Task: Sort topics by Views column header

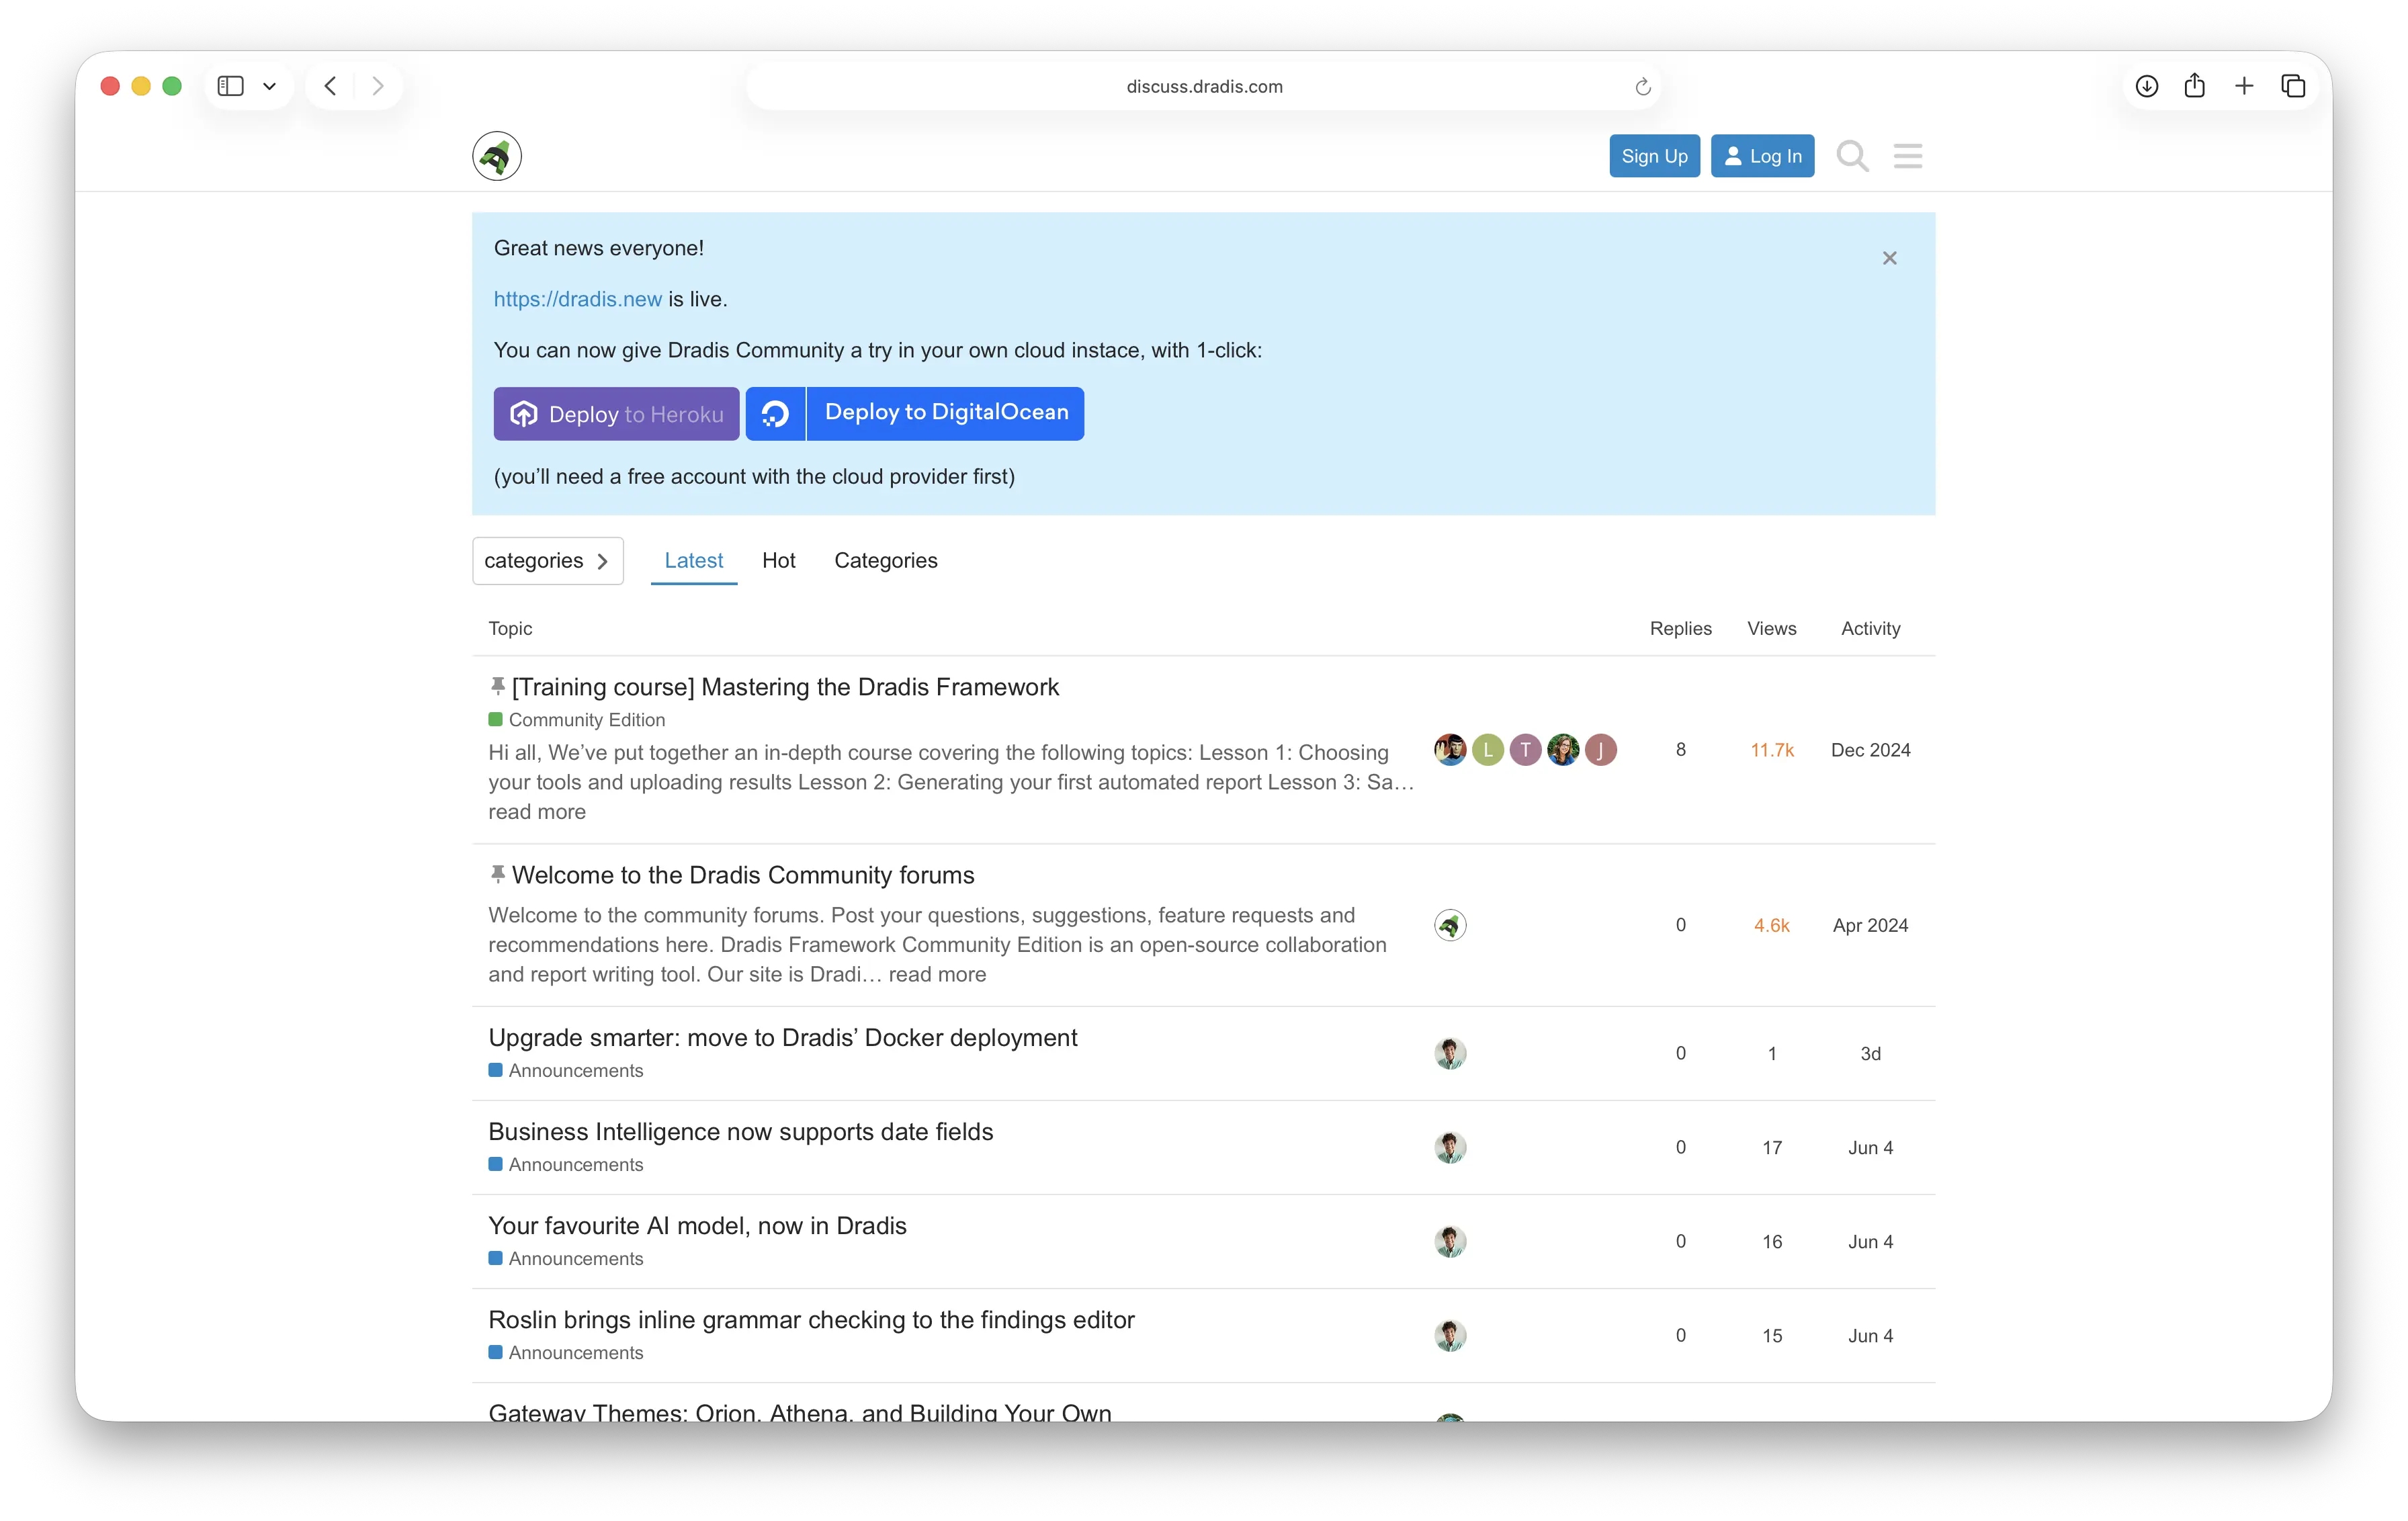Action: coord(1771,628)
